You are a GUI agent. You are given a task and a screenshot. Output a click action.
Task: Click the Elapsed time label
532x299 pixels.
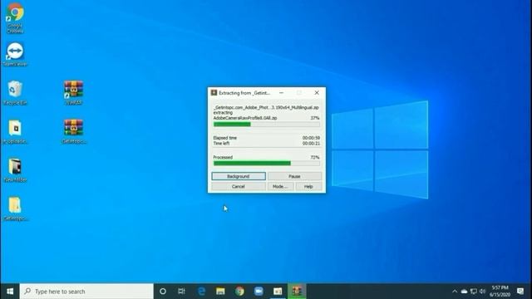[225, 138]
